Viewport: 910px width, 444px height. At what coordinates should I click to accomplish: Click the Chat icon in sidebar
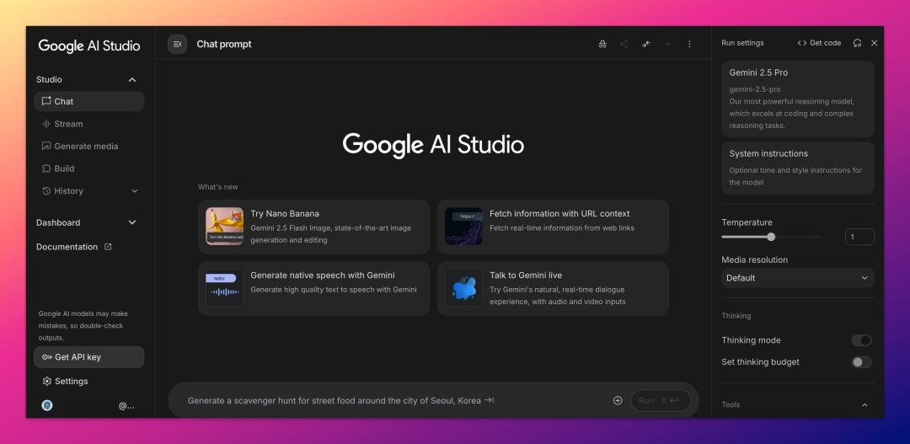[46, 101]
